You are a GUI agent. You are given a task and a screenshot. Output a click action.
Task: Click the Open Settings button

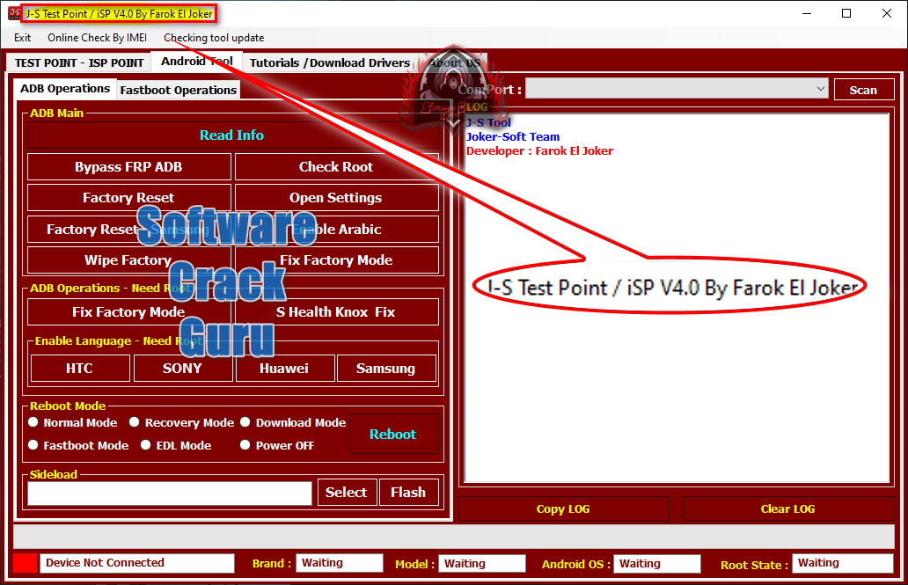(x=336, y=198)
